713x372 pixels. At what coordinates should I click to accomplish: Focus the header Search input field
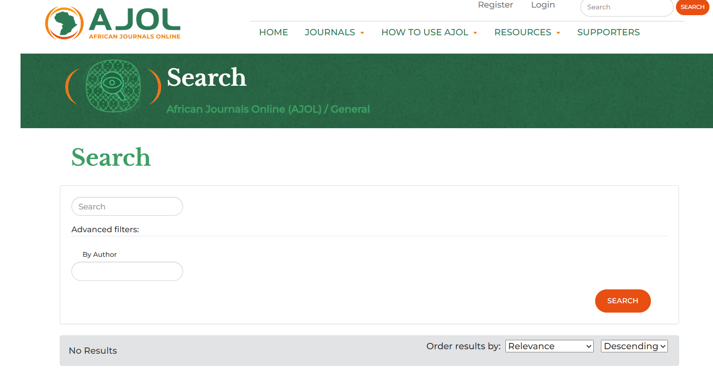click(x=626, y=7)
